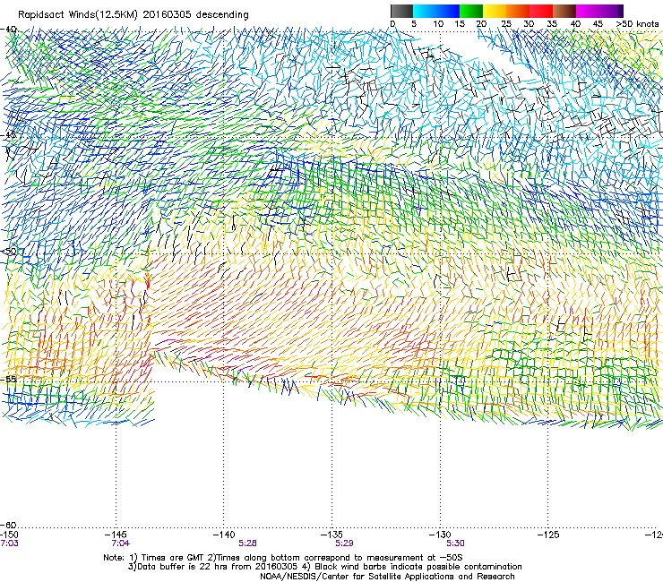Image resolution: width=663 pixels, height=582 pixels.
Task: Click the brown 35-40 knots legend swatch
Action: coord(564,11)
